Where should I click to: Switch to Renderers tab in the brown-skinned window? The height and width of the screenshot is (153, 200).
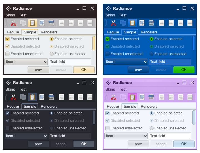pos(49,32)
